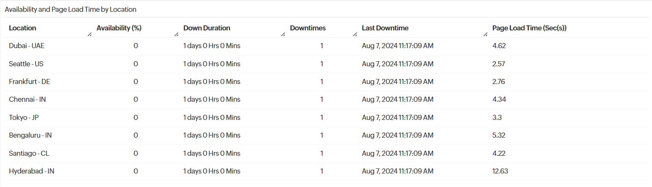Click Downtimes column header

tap(308, 28)
